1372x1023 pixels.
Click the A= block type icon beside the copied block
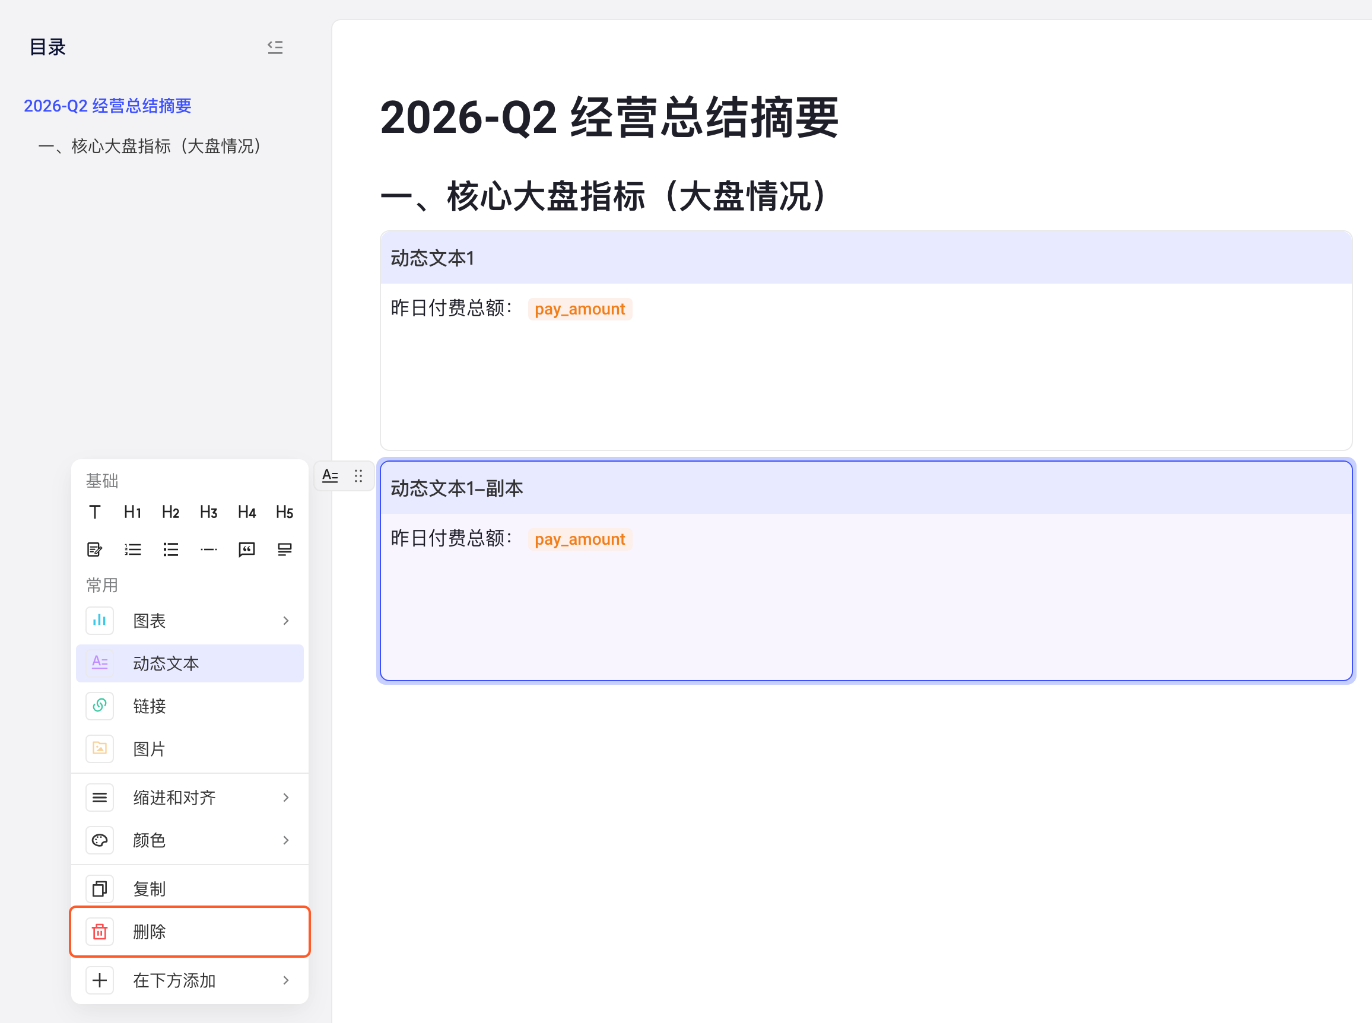330,475
